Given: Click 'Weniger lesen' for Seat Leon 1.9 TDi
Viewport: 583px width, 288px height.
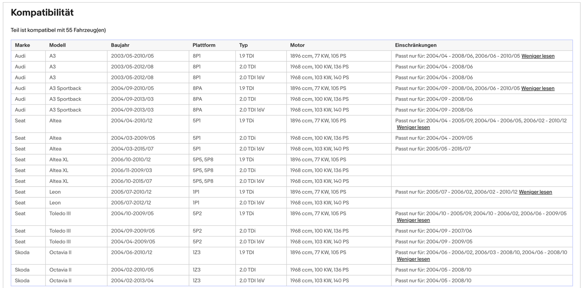Looking at the screenshot, I should tap(535, 192).
